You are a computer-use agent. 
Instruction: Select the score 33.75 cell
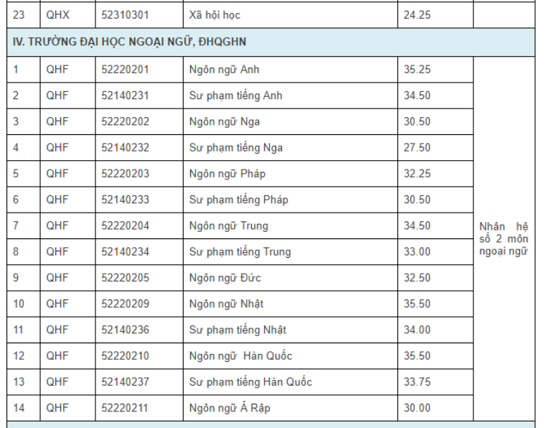(x=417, y=382)
